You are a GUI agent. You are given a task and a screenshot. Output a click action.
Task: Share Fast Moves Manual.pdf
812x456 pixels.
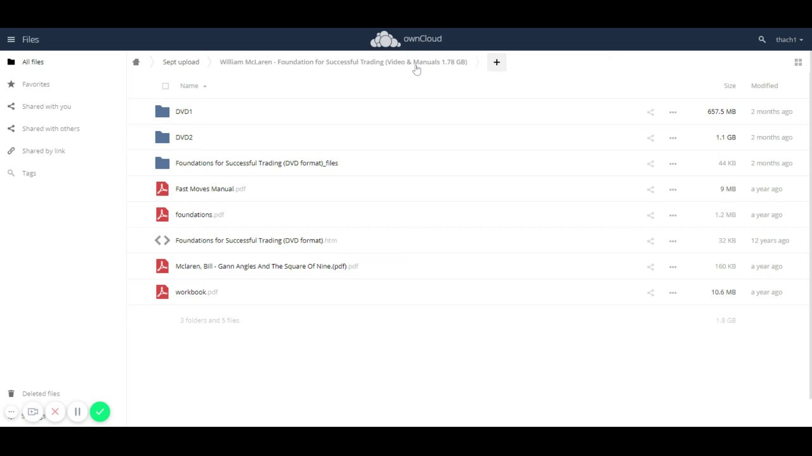click(x=650, y=189)
